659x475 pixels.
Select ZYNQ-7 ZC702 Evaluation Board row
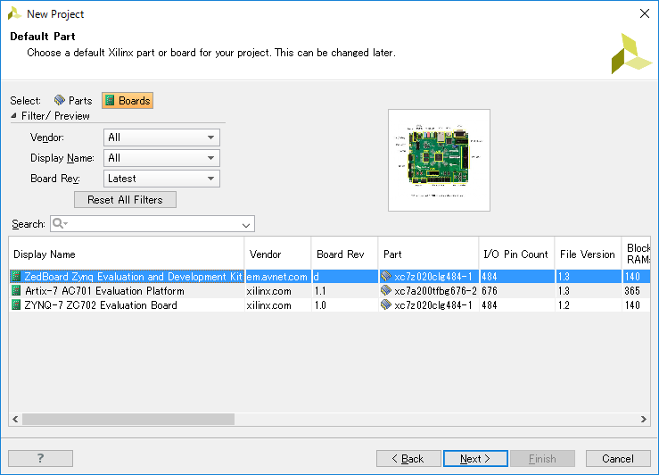pyautogui.click(x=330, y=305)
